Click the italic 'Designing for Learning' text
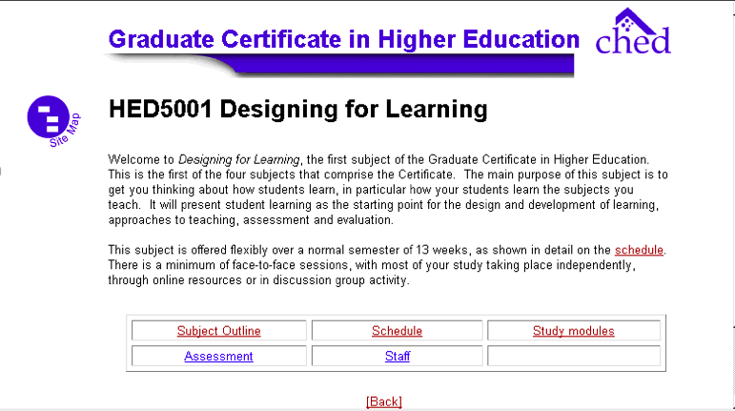This screenshot has width=735, height=411. 239,160
